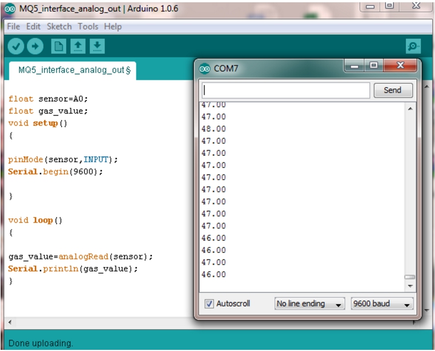This screenshot has width=435, height=351.
Task: Click editor vertical scrollbar down arrow
Action: click(426, 310)
